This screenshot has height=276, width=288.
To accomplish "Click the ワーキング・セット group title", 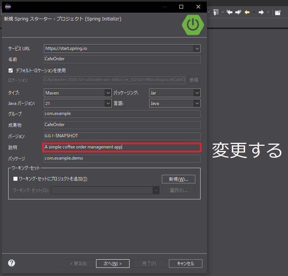I will pos(26,168).
